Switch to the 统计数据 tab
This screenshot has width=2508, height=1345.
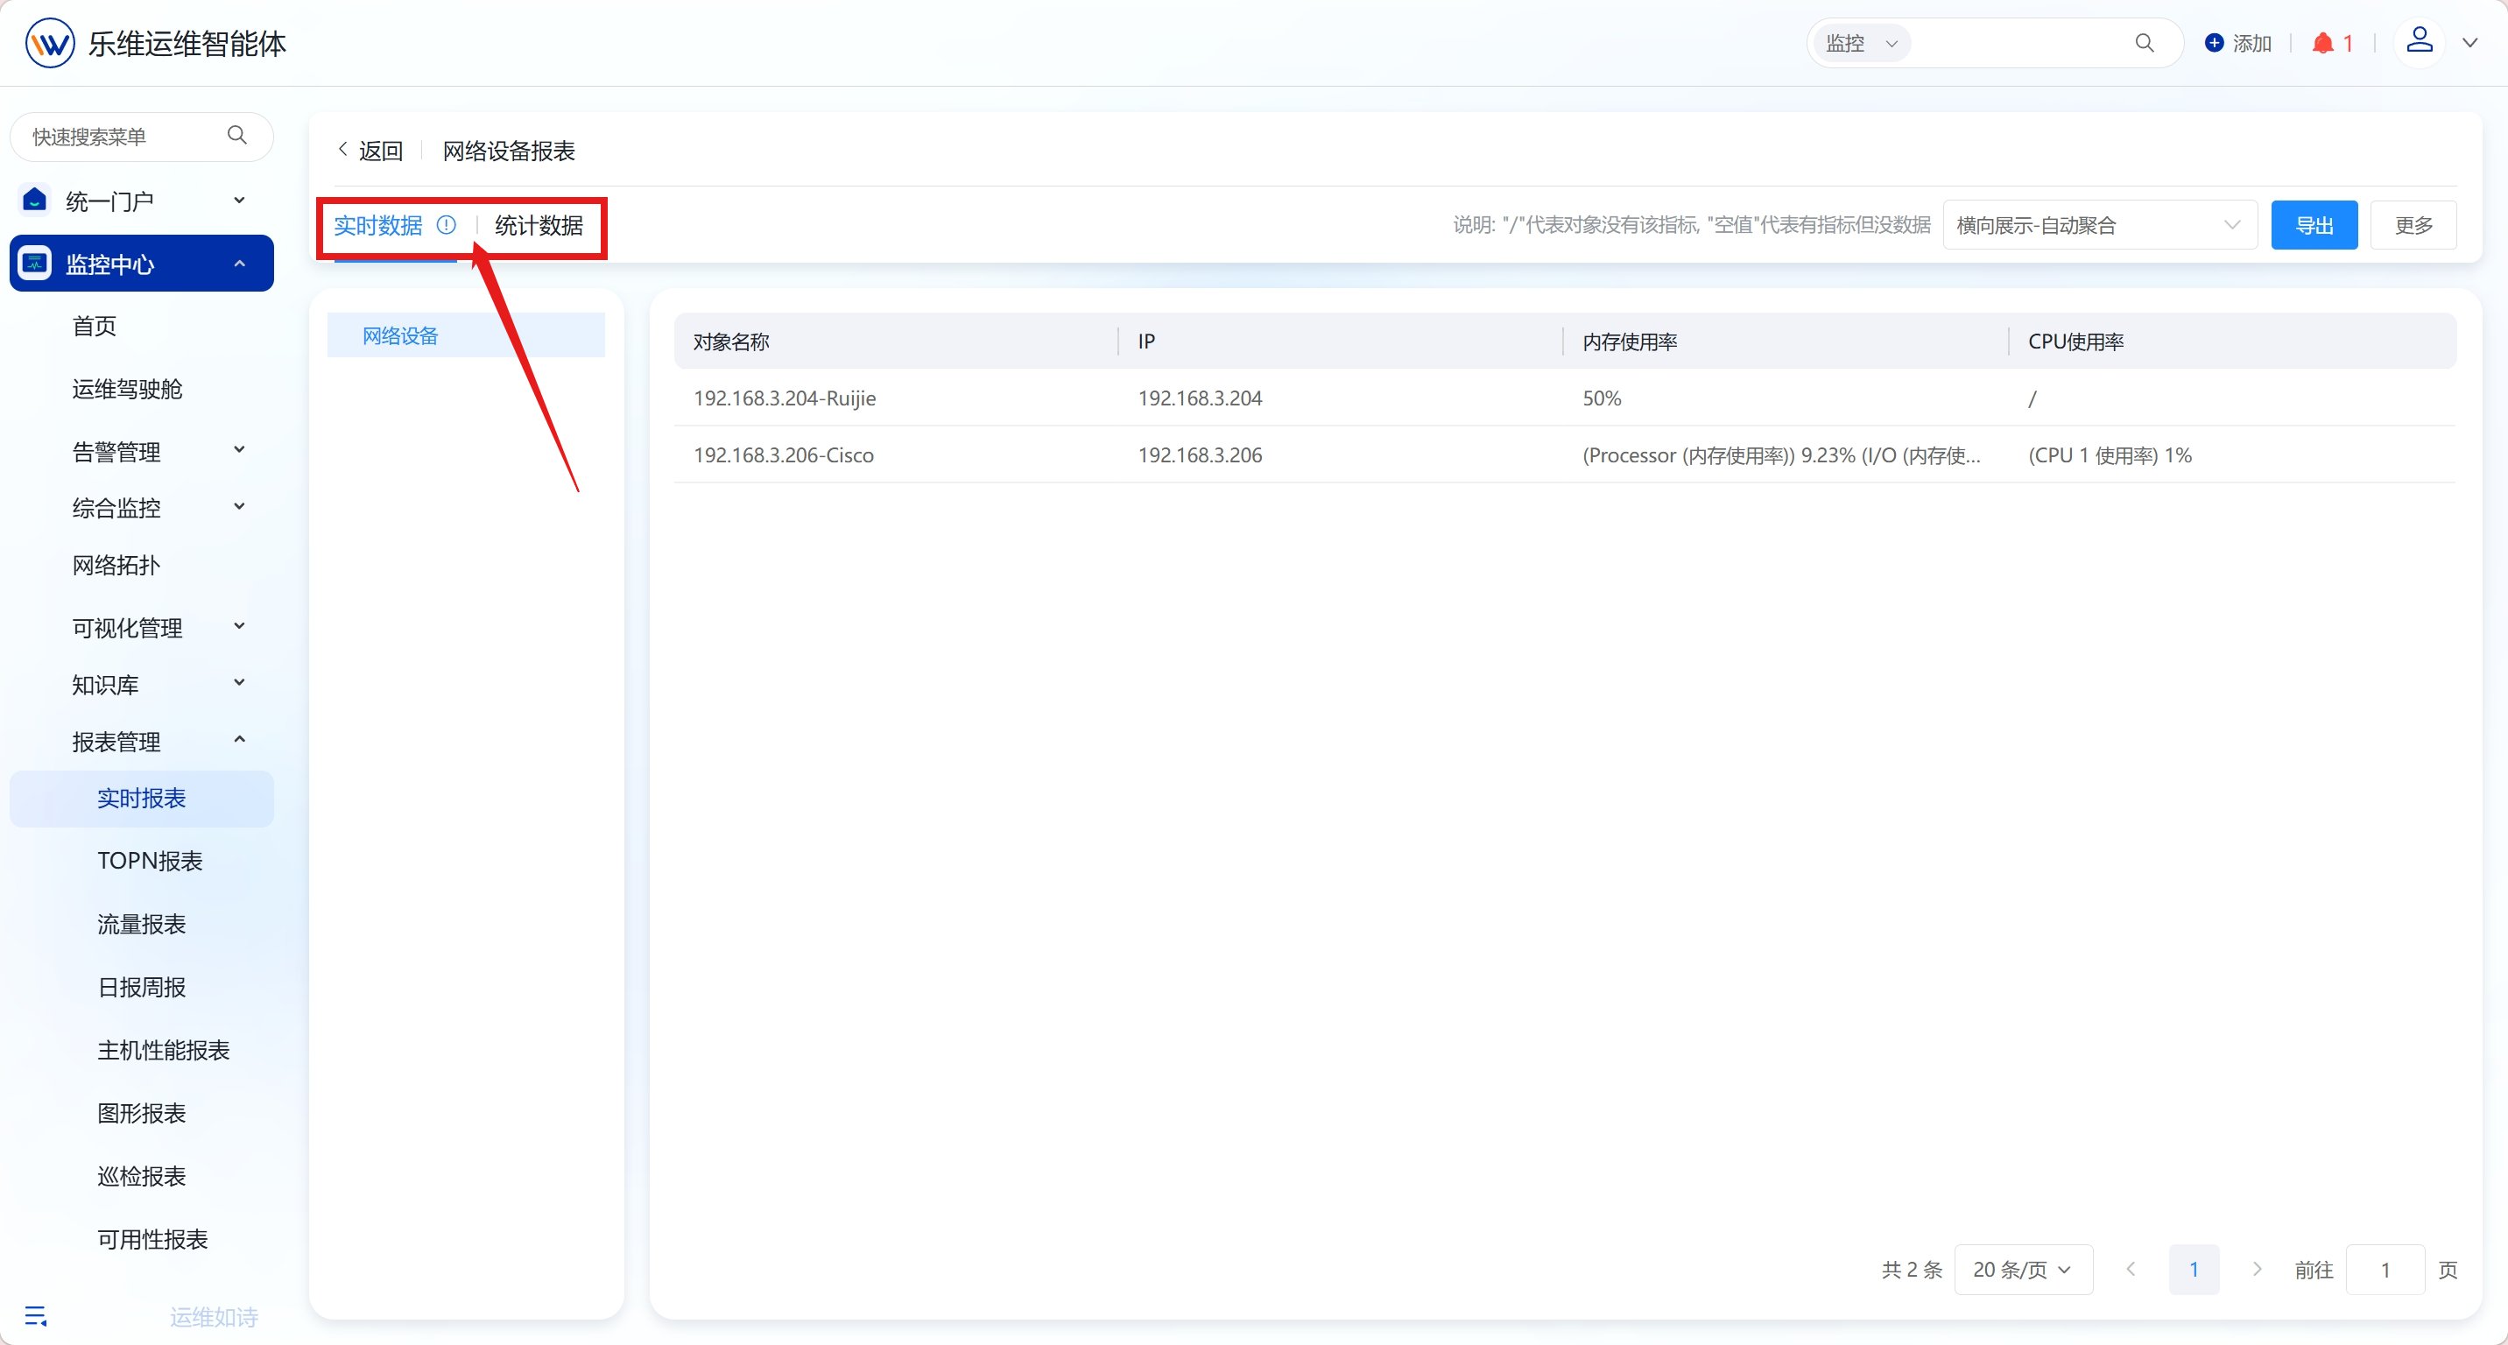539,225
